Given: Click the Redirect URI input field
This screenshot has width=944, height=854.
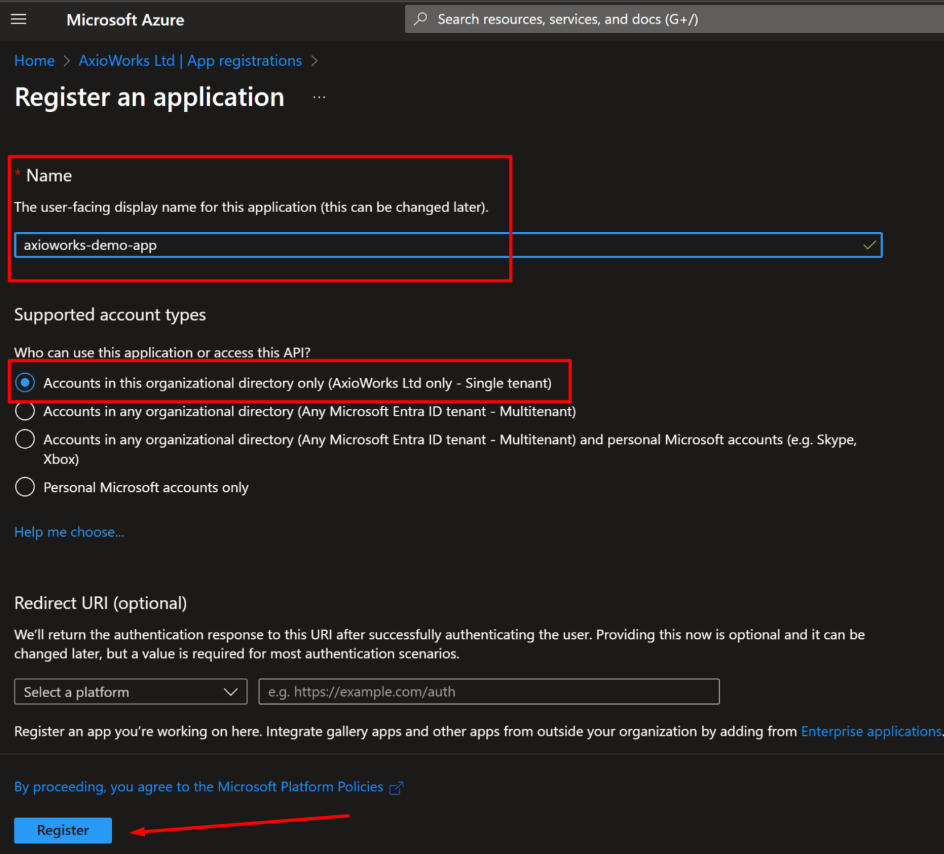Looking at the screenshot, I should (489, 691).
